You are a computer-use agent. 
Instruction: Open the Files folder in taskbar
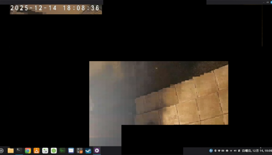tap(11, 151)
